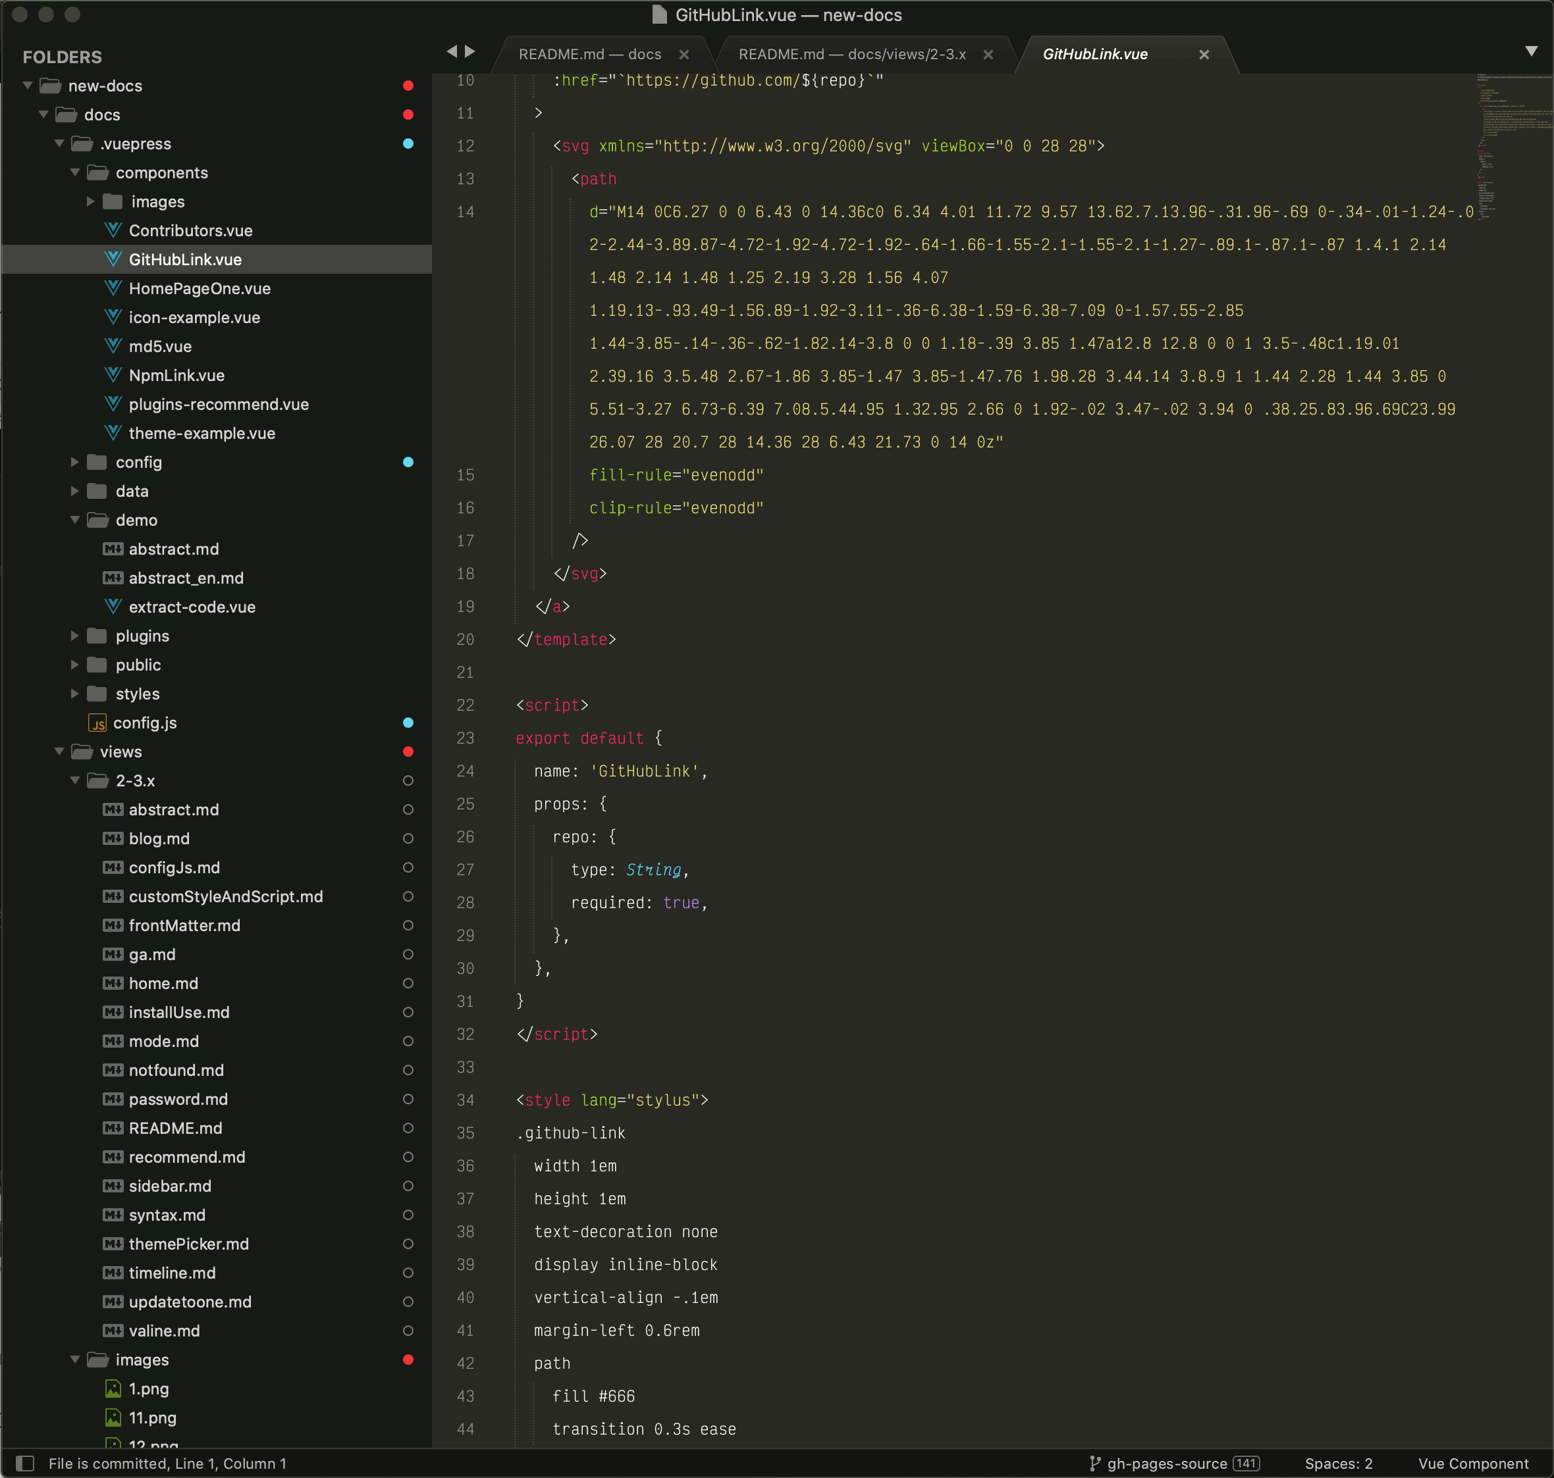Click the back navigation arrow above the tabs
This screenshot has width=1554, height=1478.
(452, 51)
